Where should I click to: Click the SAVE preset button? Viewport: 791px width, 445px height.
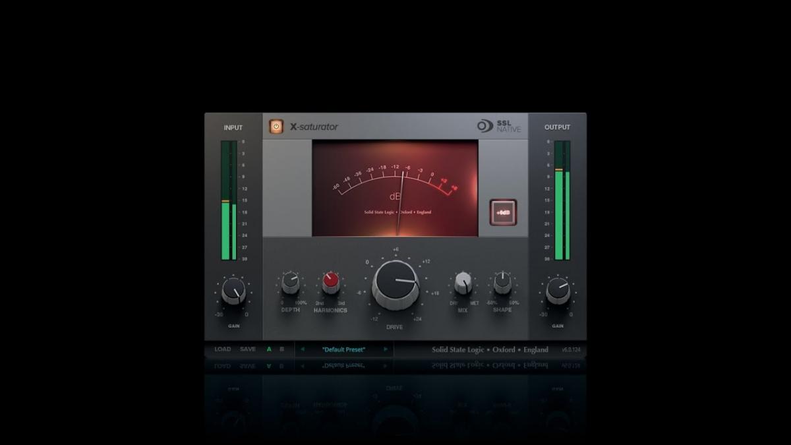(248, 349)
